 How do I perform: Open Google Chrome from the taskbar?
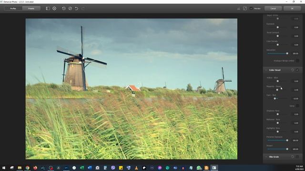[28, 168]
